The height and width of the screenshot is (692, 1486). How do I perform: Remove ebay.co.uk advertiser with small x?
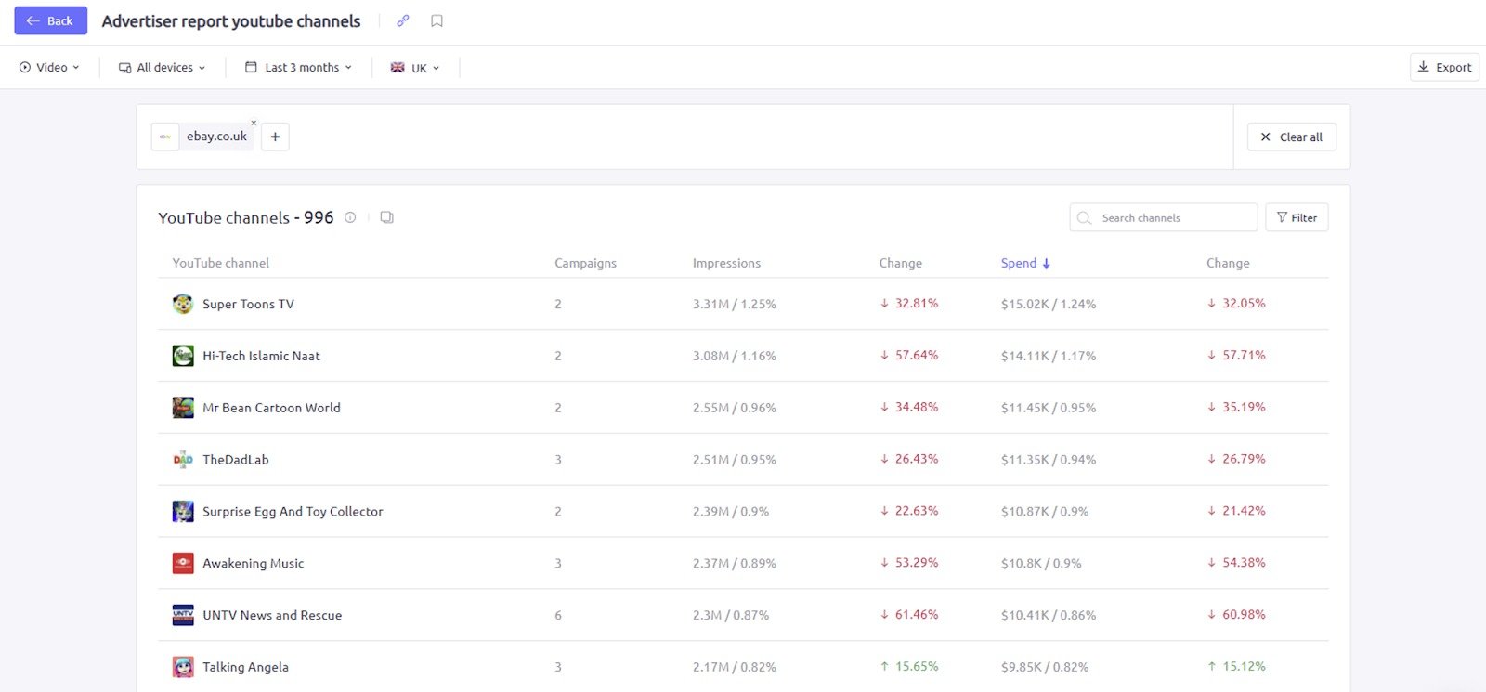tap(254, 123)
